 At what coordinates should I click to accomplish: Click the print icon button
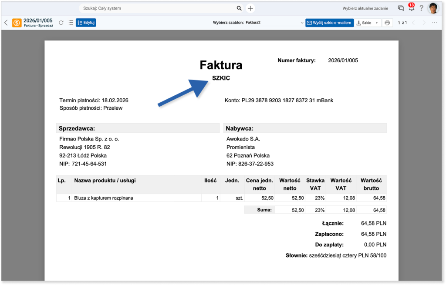387,23
